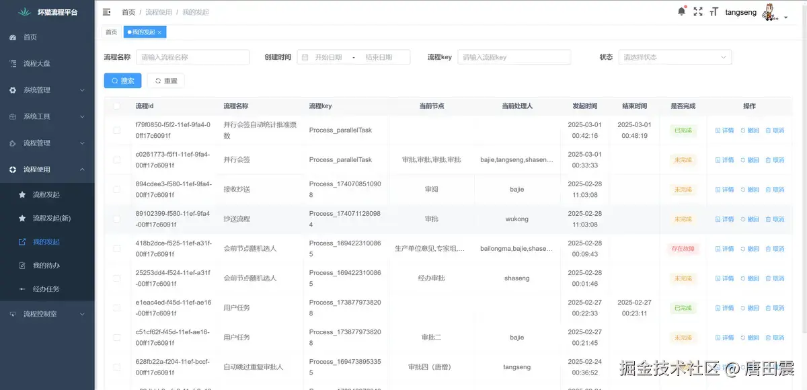Expand the 流程控制室 menu chevron
This screenshot has width=807, height=390.
[82, 314]
